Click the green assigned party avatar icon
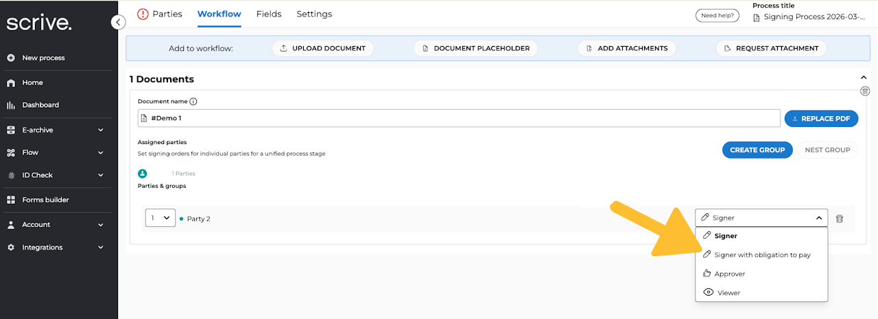The image size is (878, 319). point(143,174)
